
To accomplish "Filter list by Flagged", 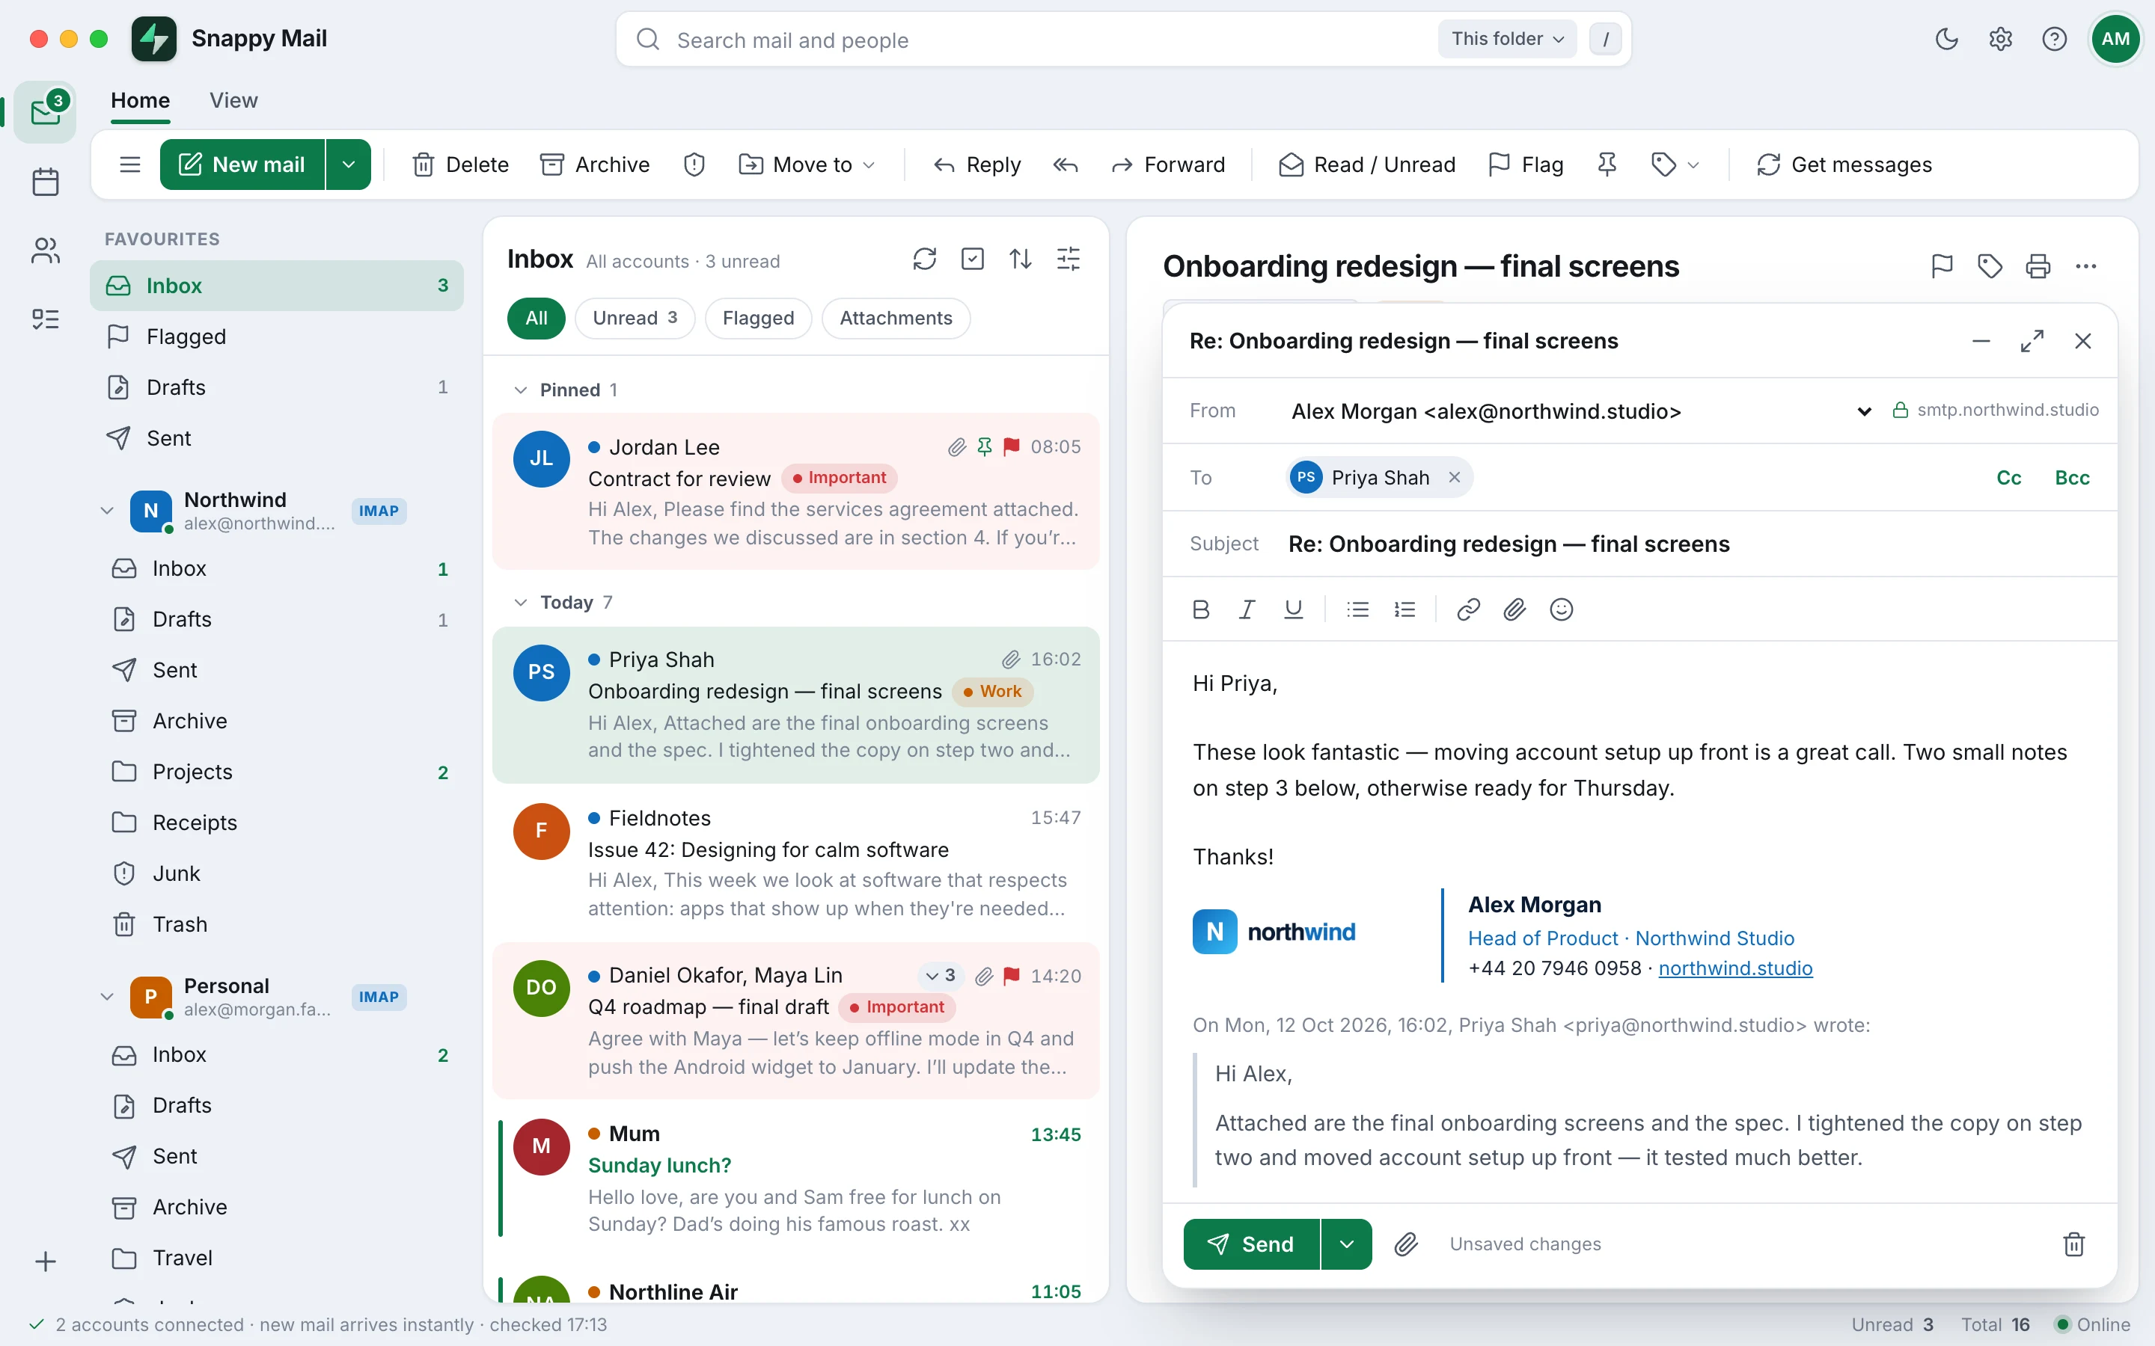I will pyautogui.click(x=758, y=318).
